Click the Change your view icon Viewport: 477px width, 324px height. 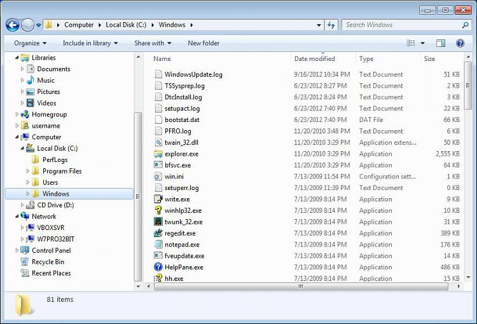(x=411, y=43)
